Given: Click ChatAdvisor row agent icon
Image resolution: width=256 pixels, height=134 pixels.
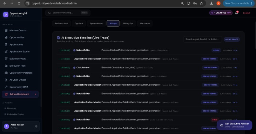Looking at the screenshot, I should (x=74, y=68).
